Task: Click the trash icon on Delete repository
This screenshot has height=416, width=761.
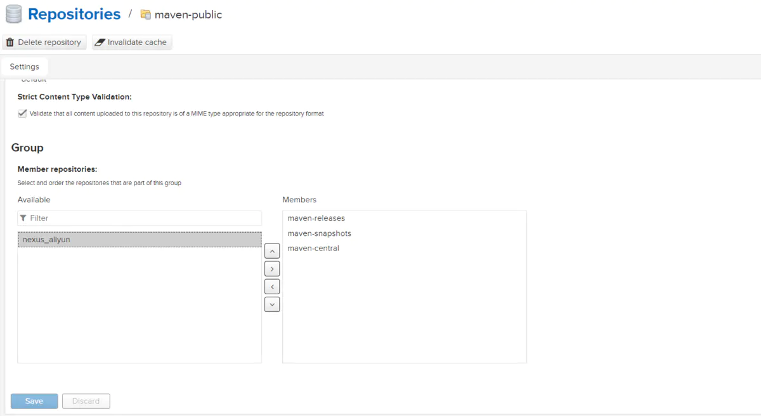Action: pos(10,42)
